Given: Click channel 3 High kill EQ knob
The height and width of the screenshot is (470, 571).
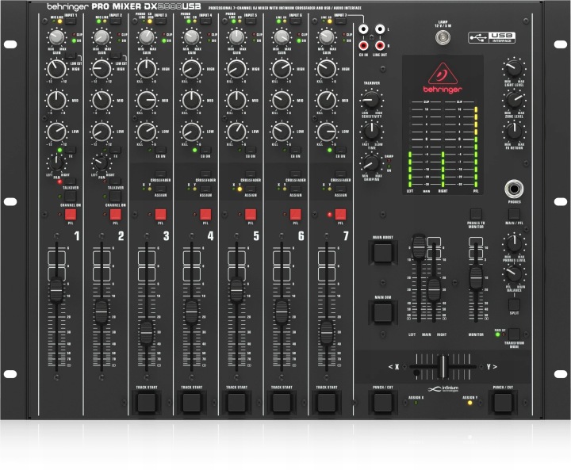Looking at the screenshot, I should [x=147, y=69].
